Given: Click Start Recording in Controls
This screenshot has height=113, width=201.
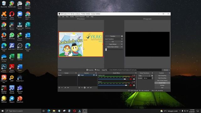Looking at the screenshot, I should point(162,78).
